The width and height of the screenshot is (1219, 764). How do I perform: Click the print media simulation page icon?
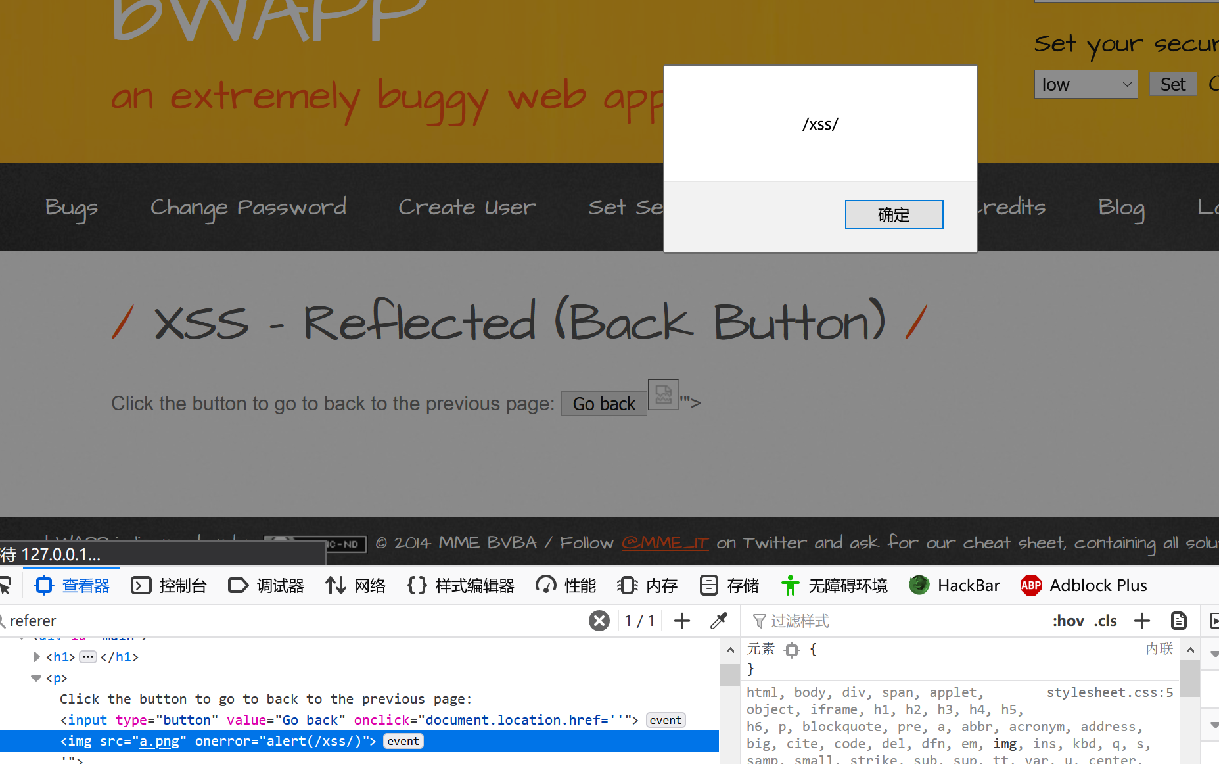coord(1179,621)
